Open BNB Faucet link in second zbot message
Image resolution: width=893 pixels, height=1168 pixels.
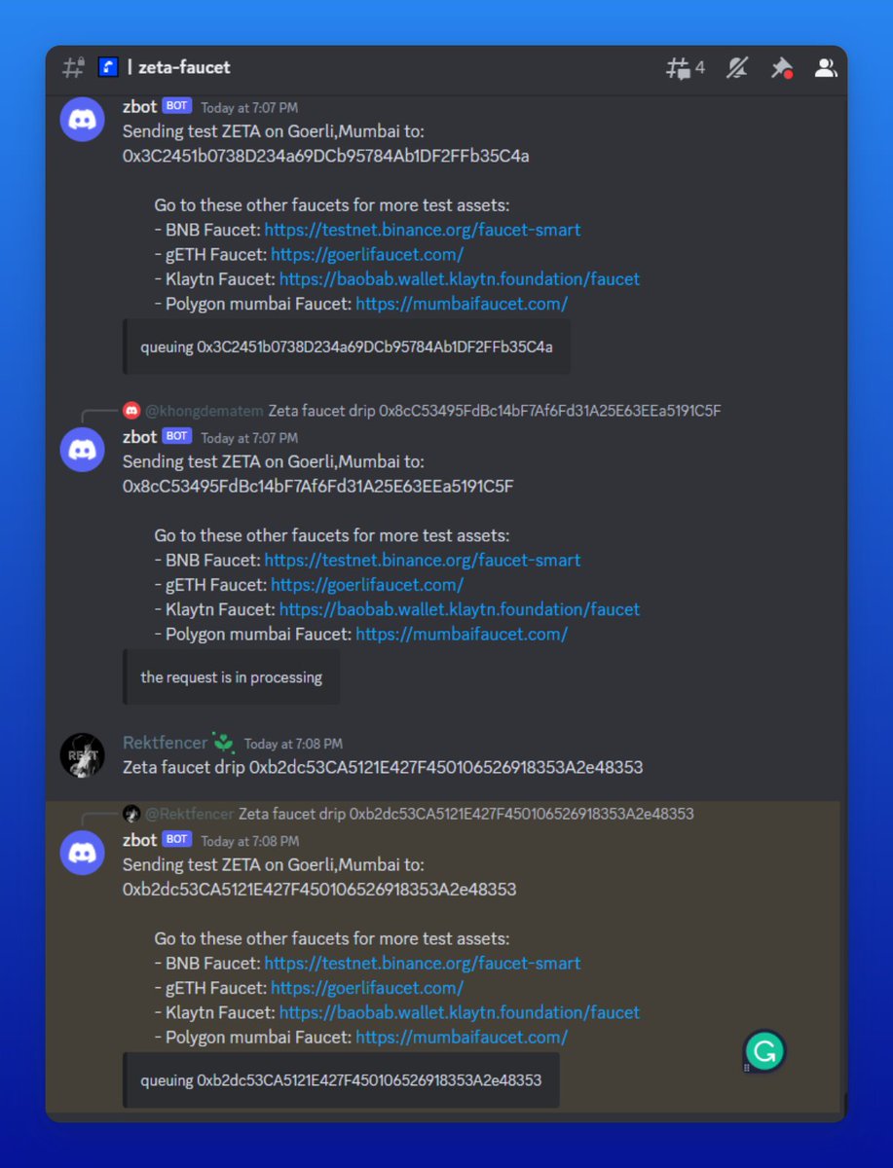click(423, 561)
